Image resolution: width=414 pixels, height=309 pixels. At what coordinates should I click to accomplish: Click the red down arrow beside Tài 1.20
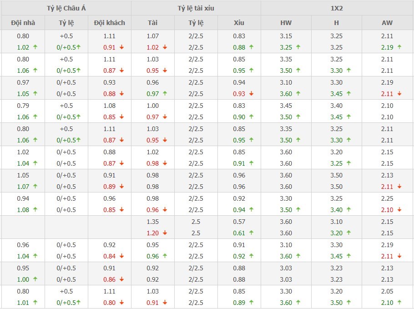pos(165,233)
